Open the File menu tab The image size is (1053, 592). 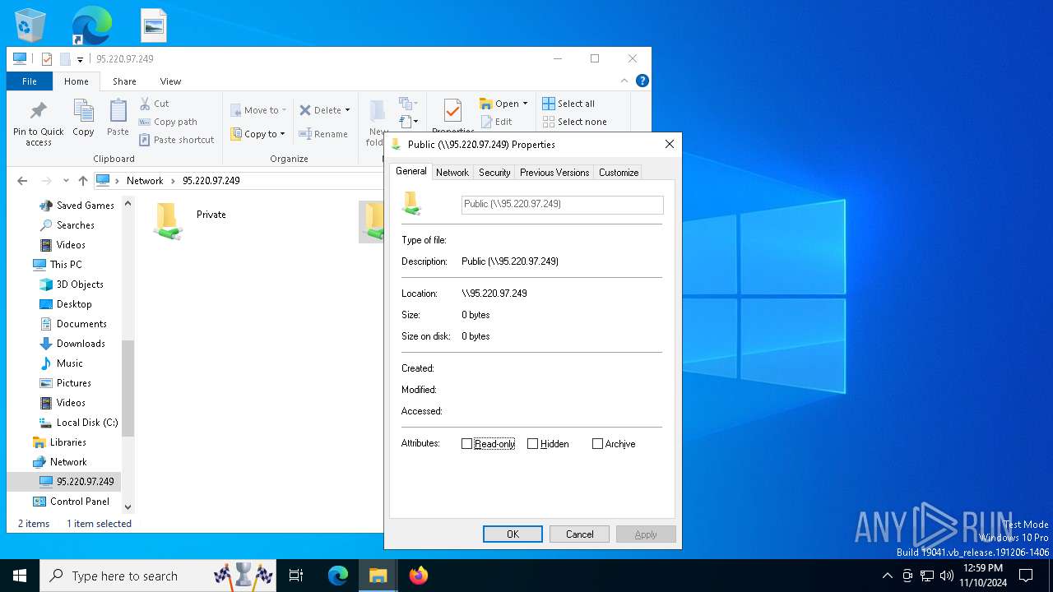coord(30,81)
